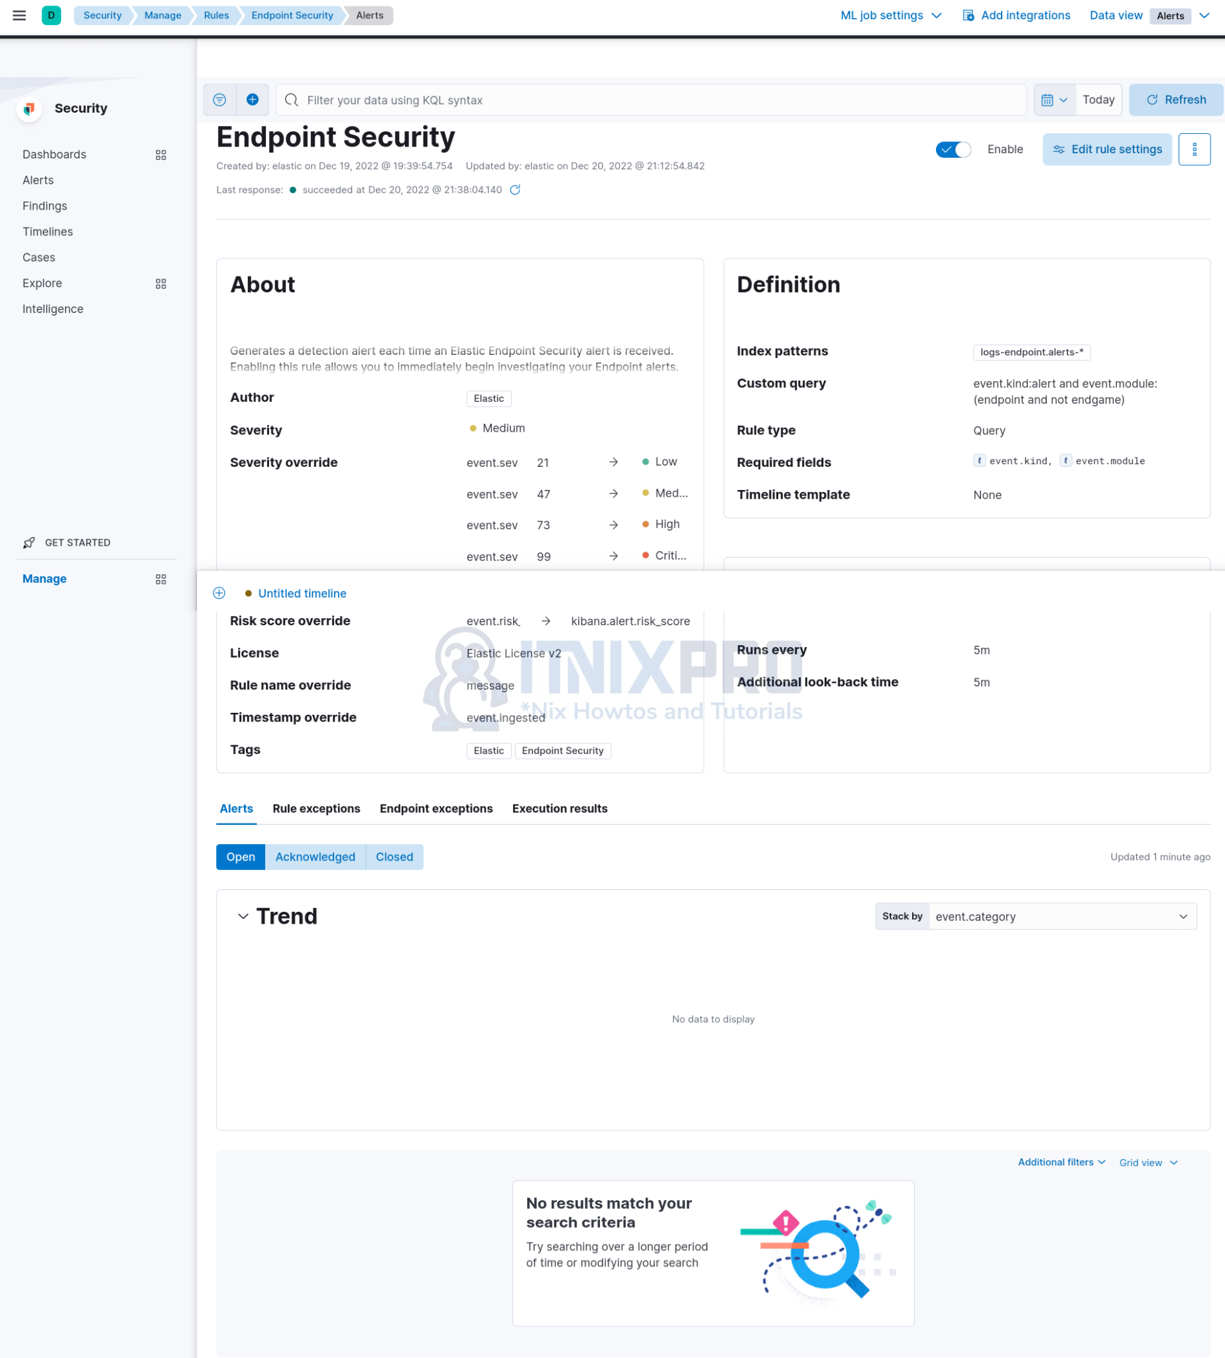Switch to the Endpoint exceptions tab

coord(436,808)
